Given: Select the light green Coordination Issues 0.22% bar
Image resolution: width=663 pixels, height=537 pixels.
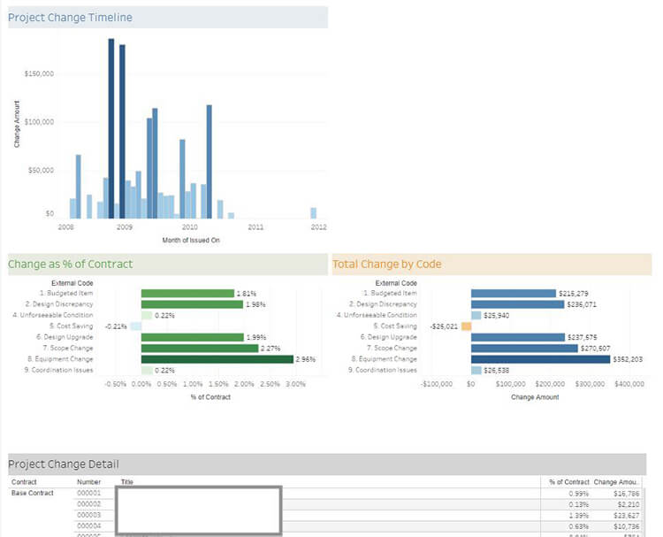Looking at the screenshot, I should [x=147, y=371].
